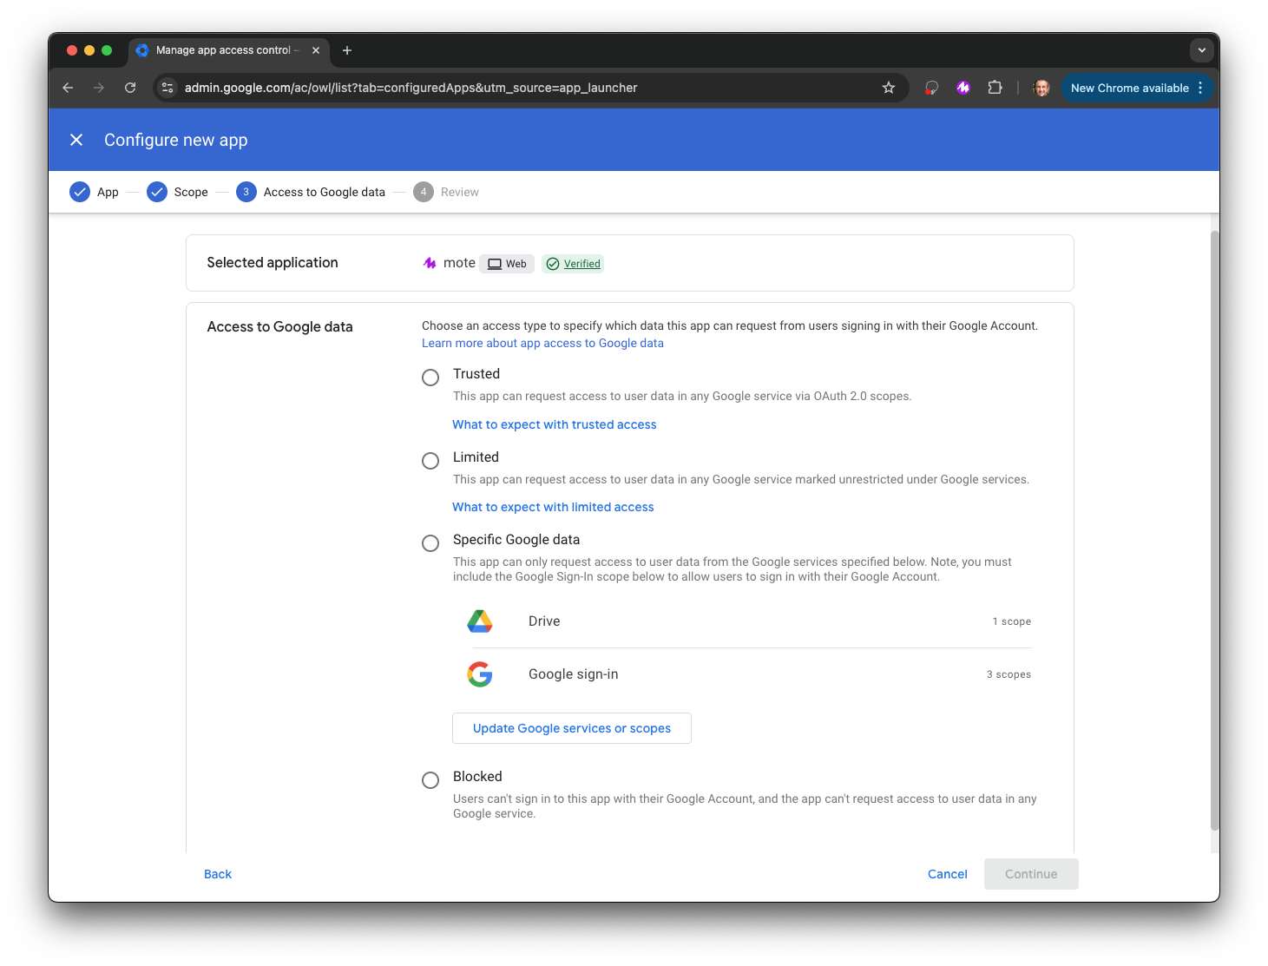
Task: Click the Continue button
Action: pos(1031,874)
